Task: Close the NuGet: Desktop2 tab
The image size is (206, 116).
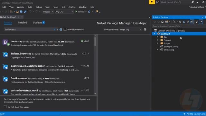Action: [22, 17]
